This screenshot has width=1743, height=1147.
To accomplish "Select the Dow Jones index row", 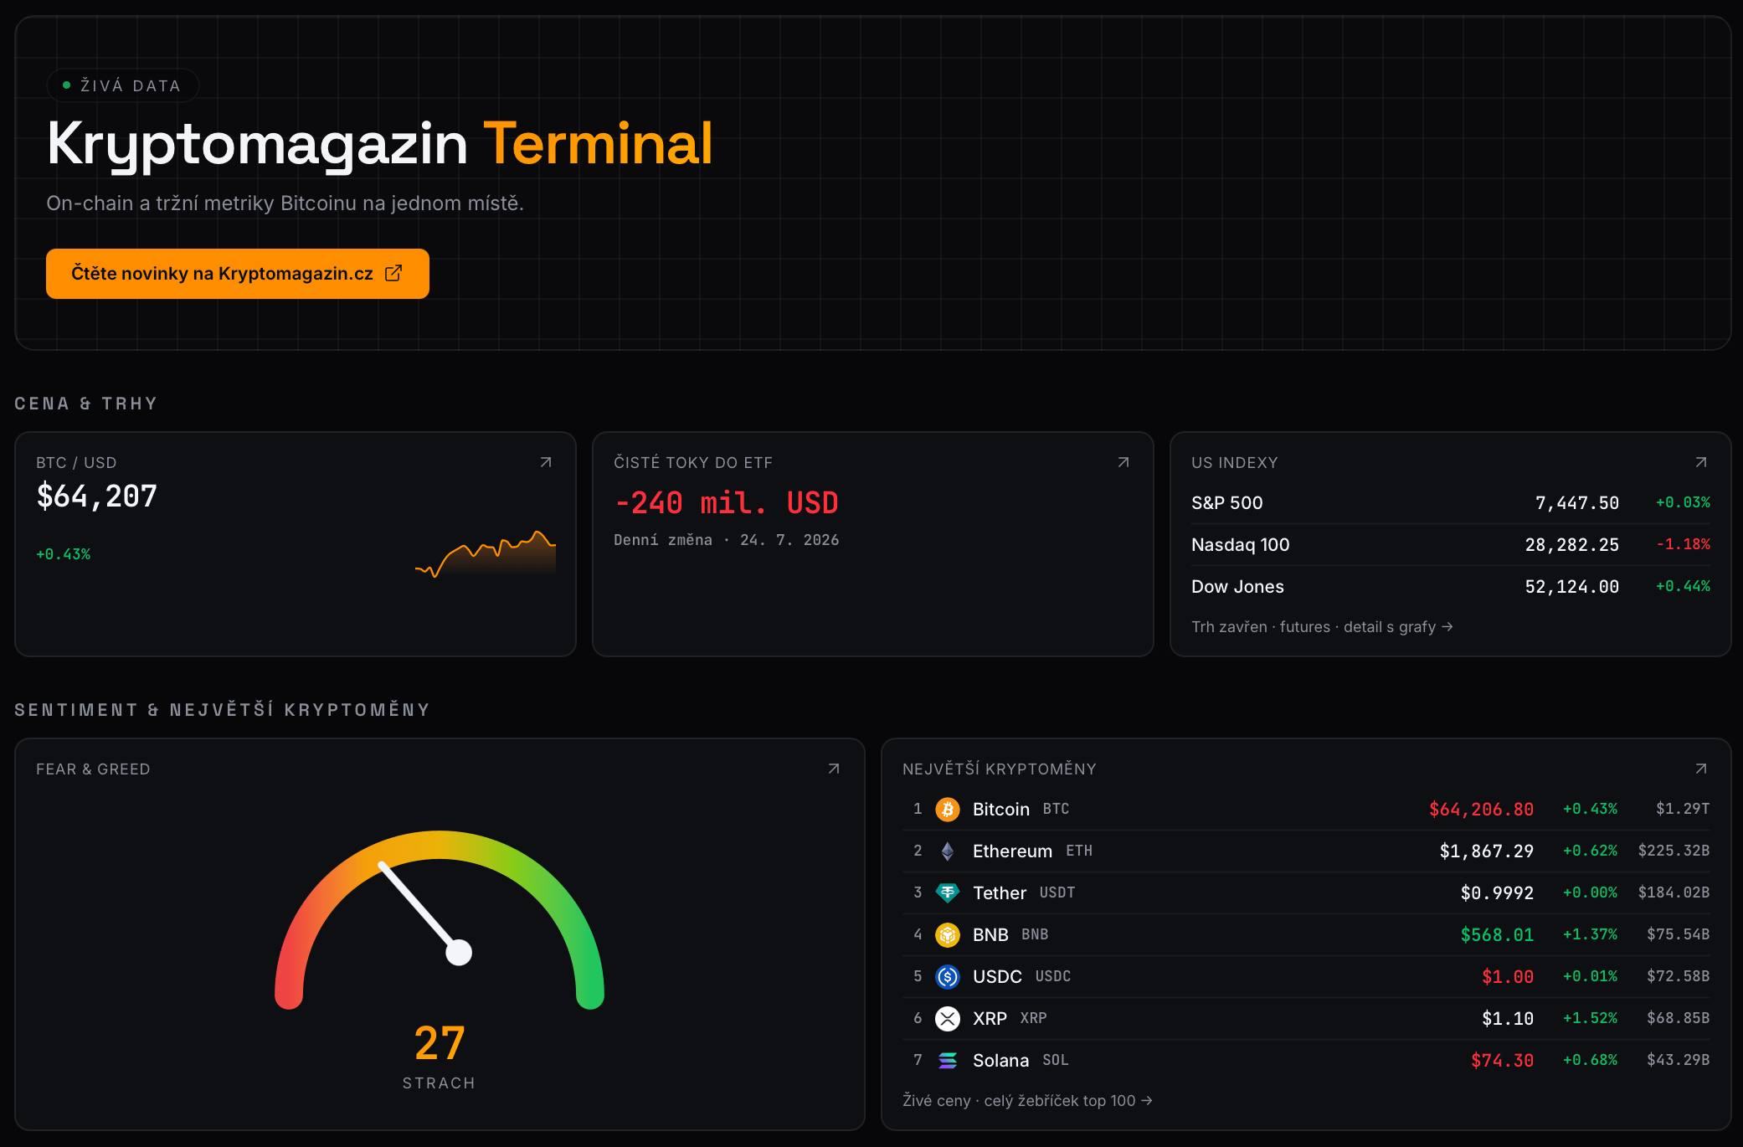I will coord(1451,587).
